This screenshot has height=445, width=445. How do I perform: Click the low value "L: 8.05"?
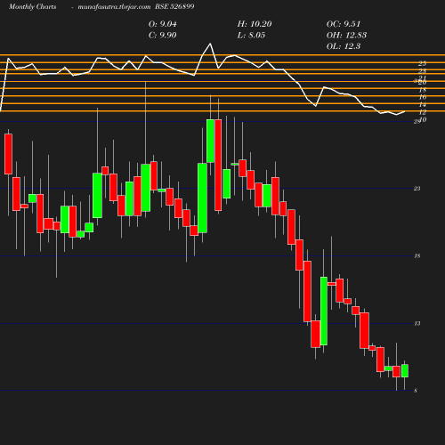[251, 36]
